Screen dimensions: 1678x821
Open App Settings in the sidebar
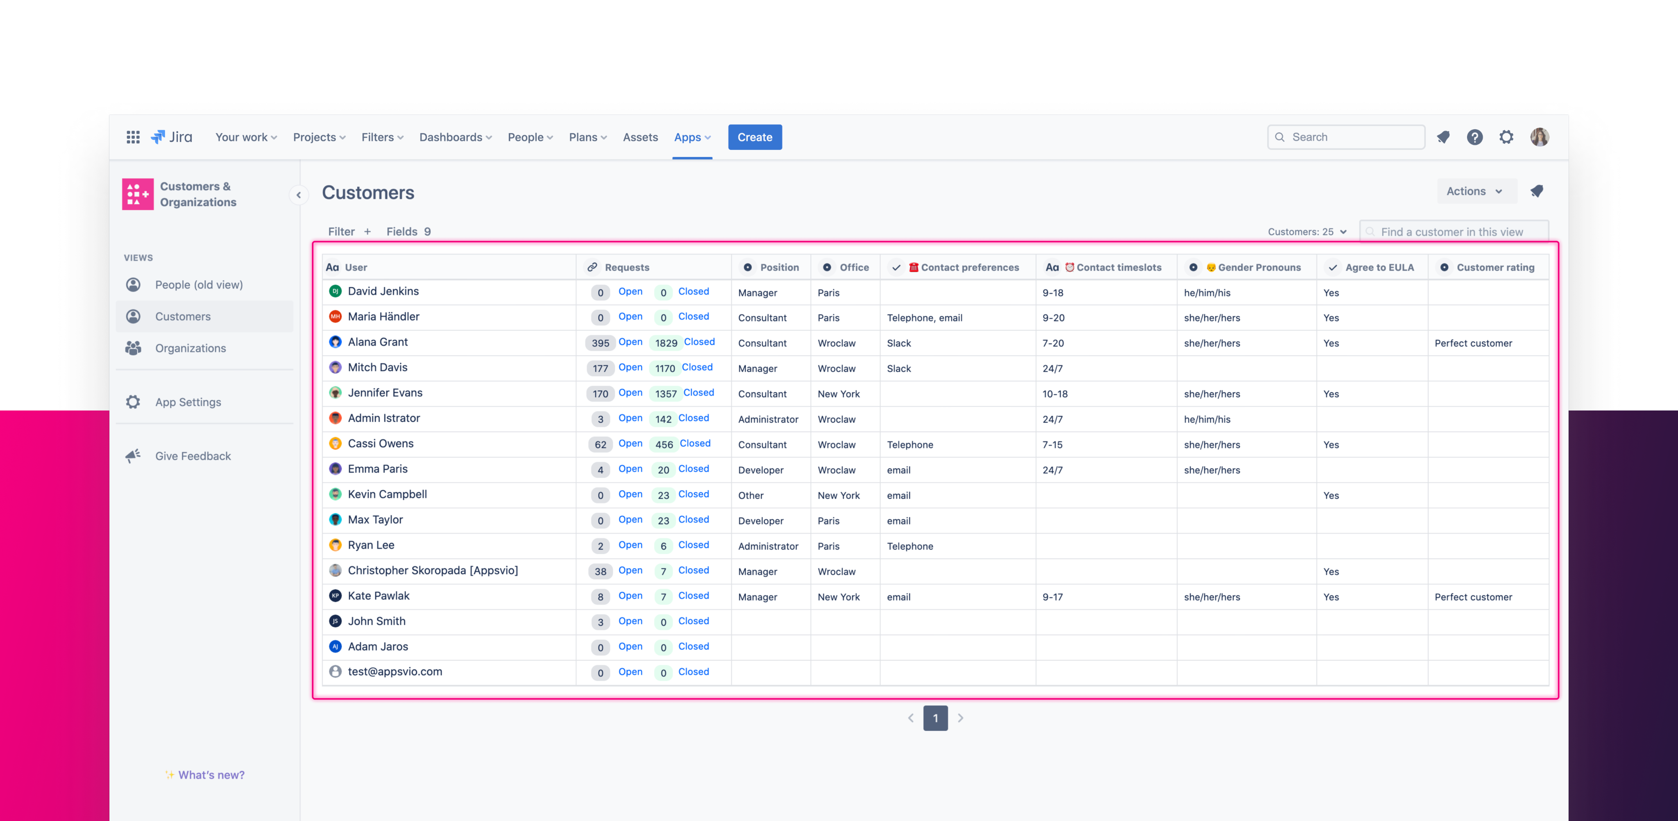pos(188,402)
